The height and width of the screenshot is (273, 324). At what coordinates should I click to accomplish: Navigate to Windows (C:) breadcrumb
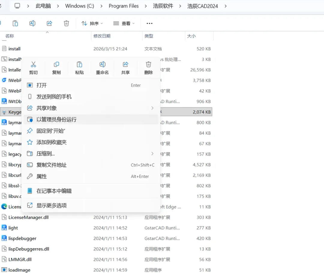[79, 6]
